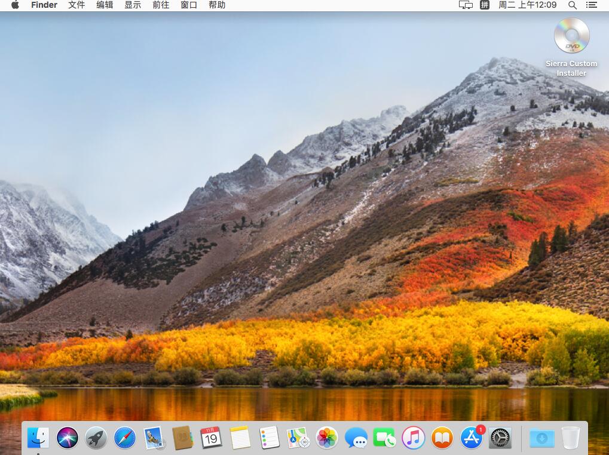This screenshot has width=609, height=455.
Task: Launch Safari browser from Dock
Action: 125,438
